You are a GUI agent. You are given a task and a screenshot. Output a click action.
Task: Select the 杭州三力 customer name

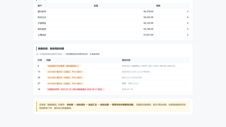coord(42,17)
